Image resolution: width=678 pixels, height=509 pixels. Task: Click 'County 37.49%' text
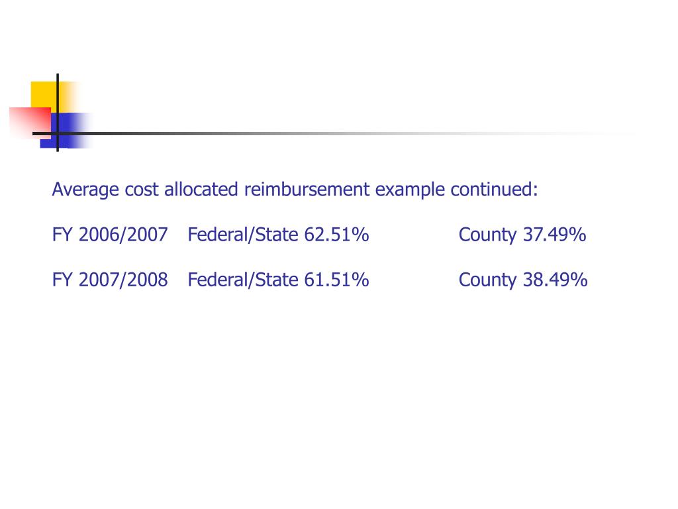(522, 235)
